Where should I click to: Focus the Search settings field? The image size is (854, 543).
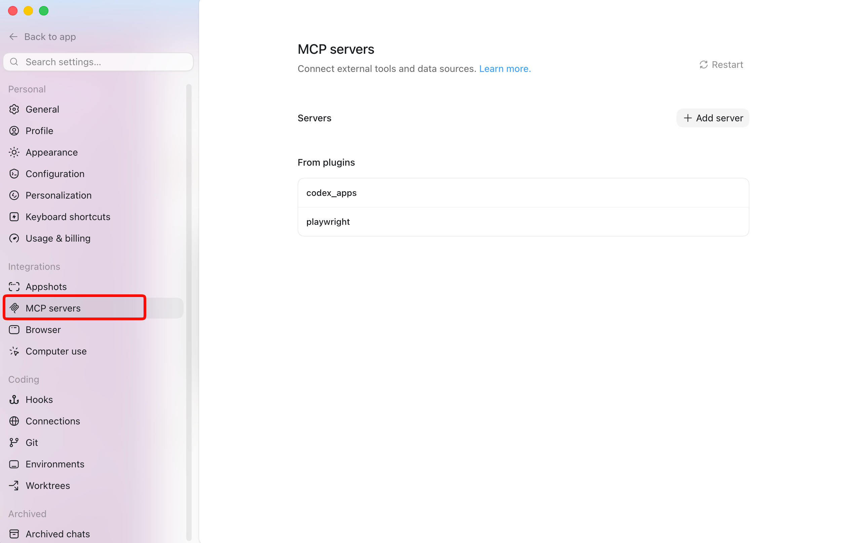coord(98,62)
